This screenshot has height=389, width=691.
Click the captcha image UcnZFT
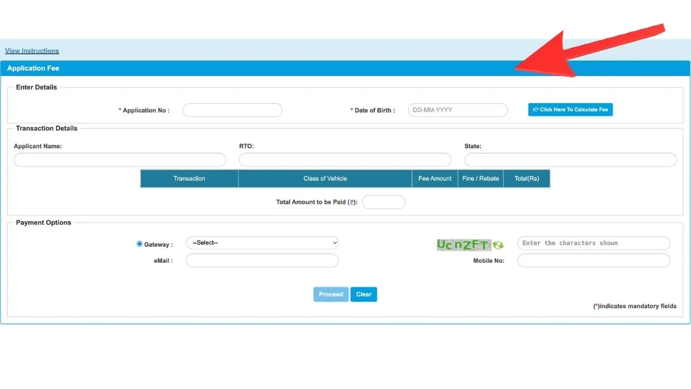(x=464, y=245)
